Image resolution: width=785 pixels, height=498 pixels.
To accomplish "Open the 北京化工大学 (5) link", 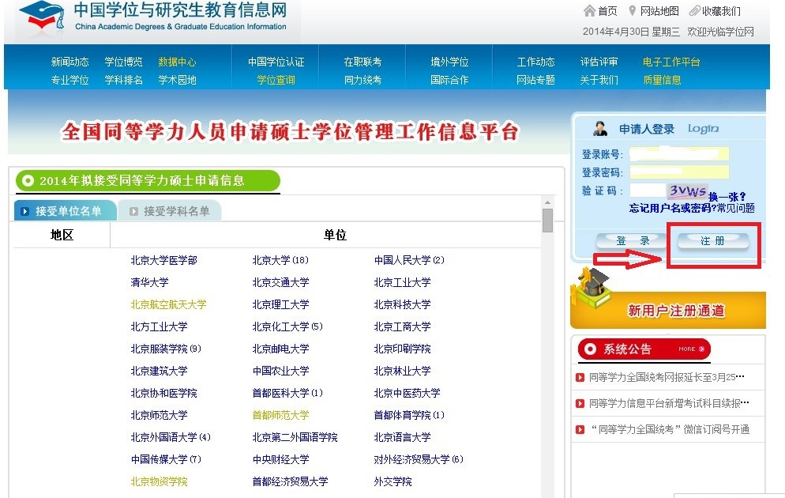I will tap(287, 326).
